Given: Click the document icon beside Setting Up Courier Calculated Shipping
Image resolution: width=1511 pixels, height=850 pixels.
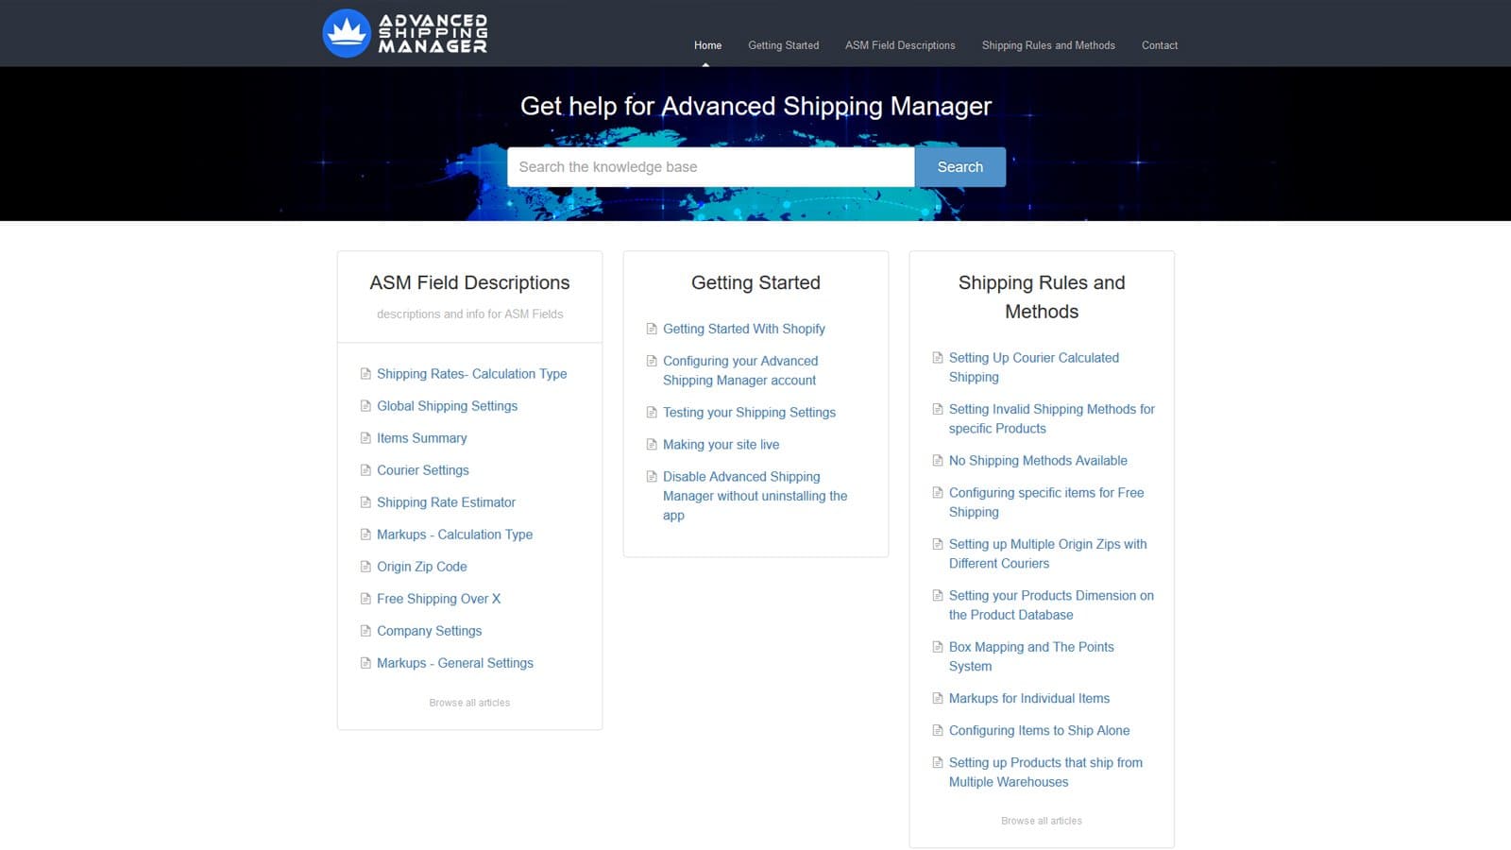Looking at the screenshot, I should (938, 358).
